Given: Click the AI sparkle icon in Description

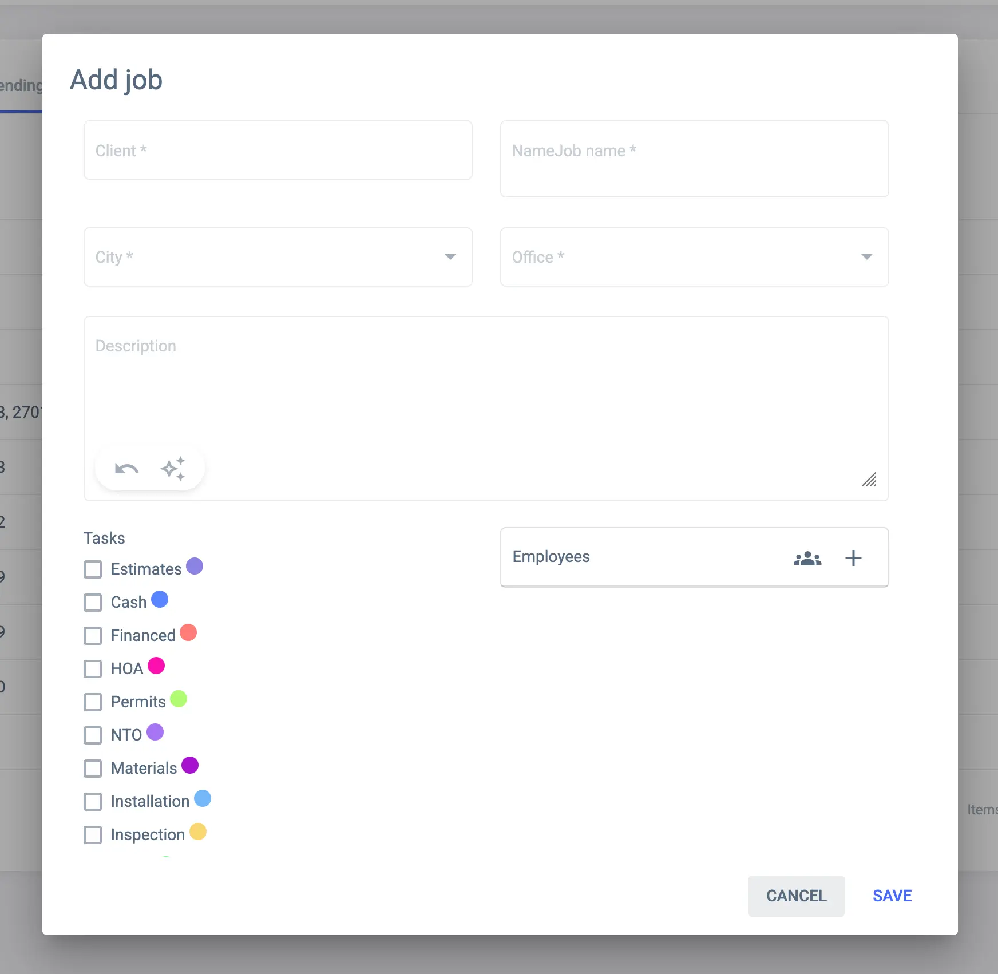Looking at the screenshot, I should [x=173, y=469].
